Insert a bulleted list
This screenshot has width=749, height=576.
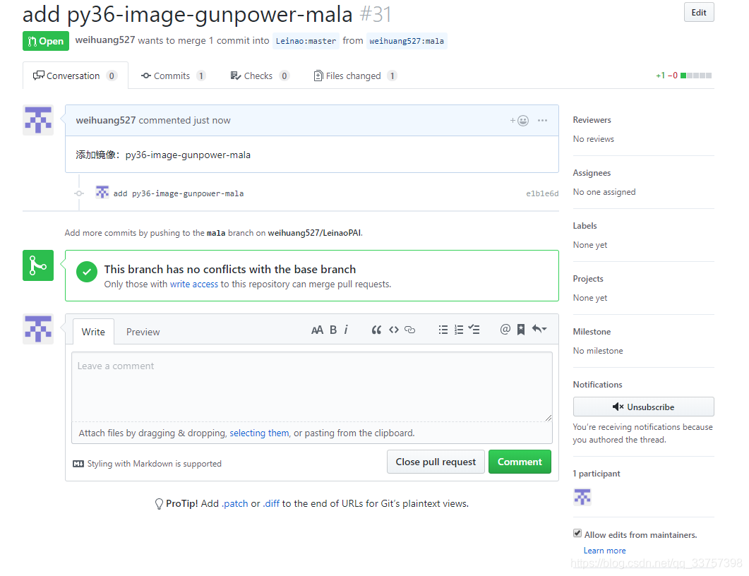[x=443, y=330]
